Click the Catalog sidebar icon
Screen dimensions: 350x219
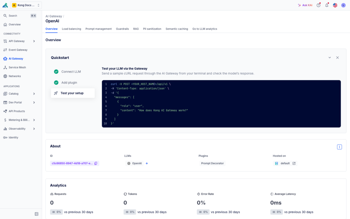click(5, 94)
